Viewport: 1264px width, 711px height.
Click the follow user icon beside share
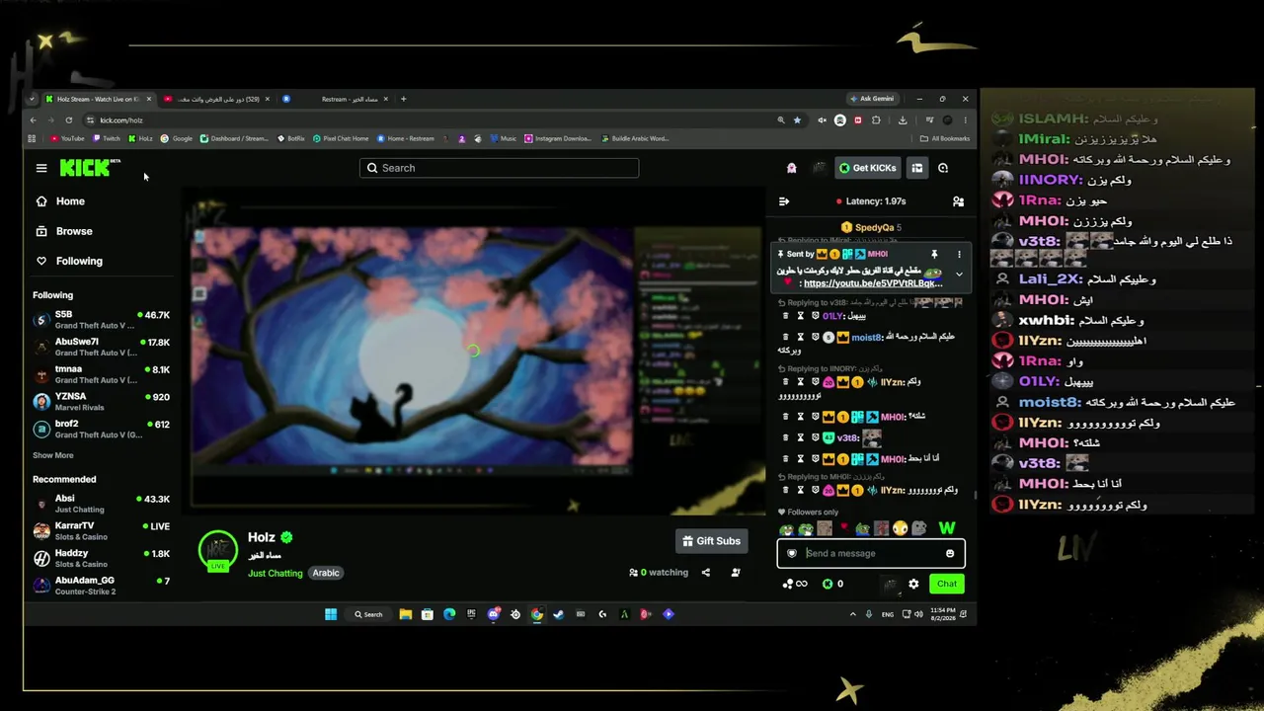pyautogui.click(x=736, y=573)
